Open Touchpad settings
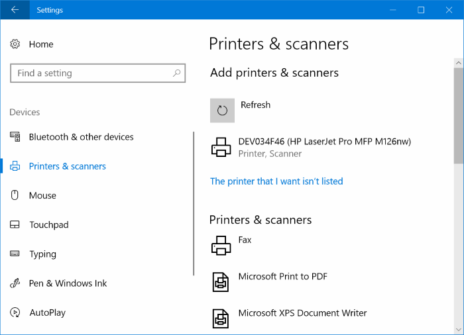Screen dimensions: 464x335 (49, 224)
